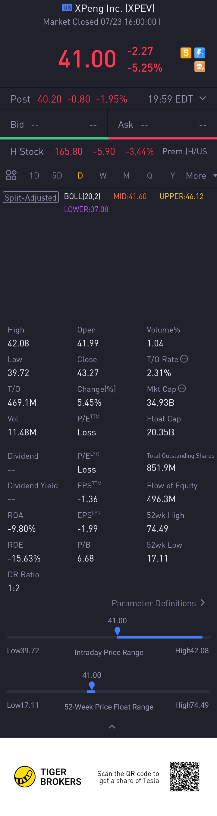The width and height of the screenshot is (217, 816).
Task: Click the Mkt Cap info icon
Action: 182,388
